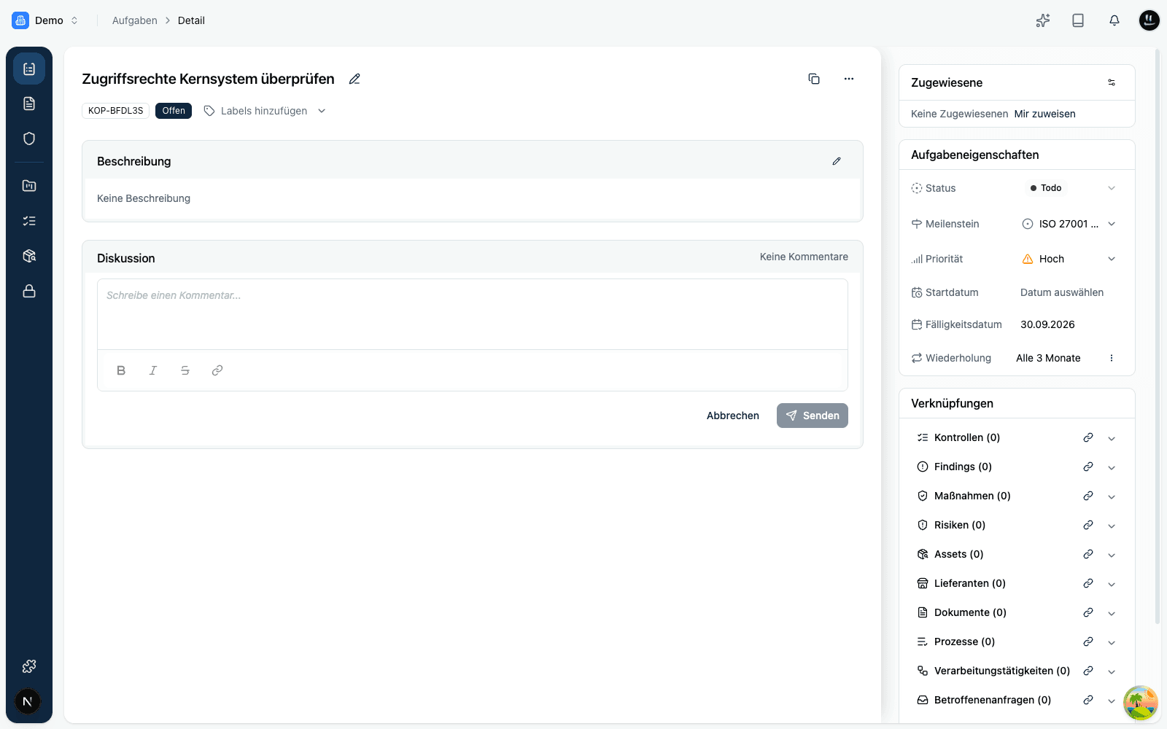Link a control via Kontrollen link icon
This screenshot has width=1167, height=729.
[x=1088, y=437]
